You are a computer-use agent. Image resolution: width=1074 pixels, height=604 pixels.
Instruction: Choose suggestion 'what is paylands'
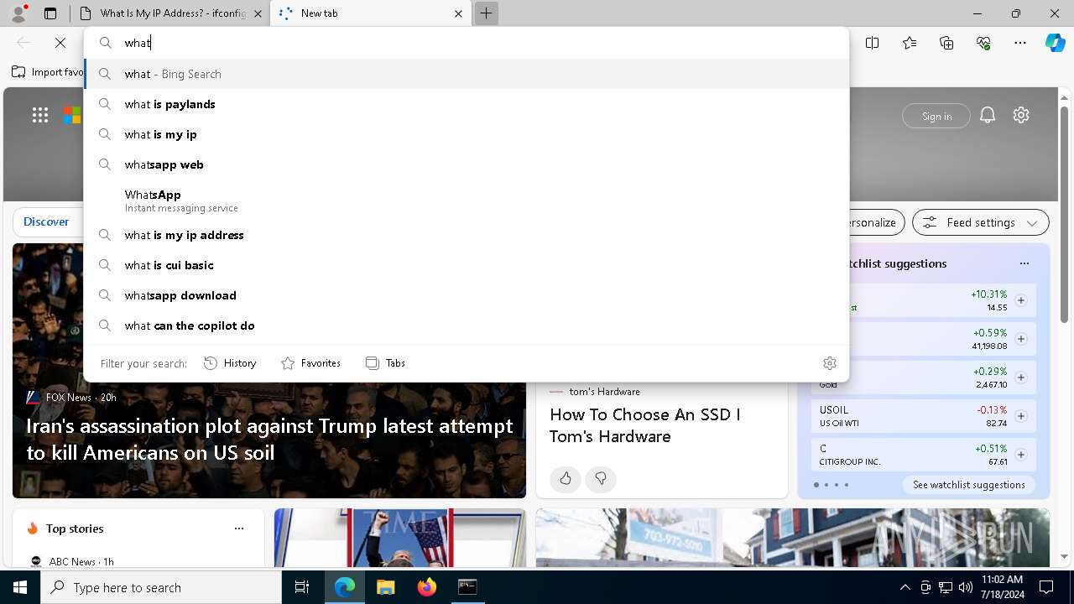pos(467,104)
